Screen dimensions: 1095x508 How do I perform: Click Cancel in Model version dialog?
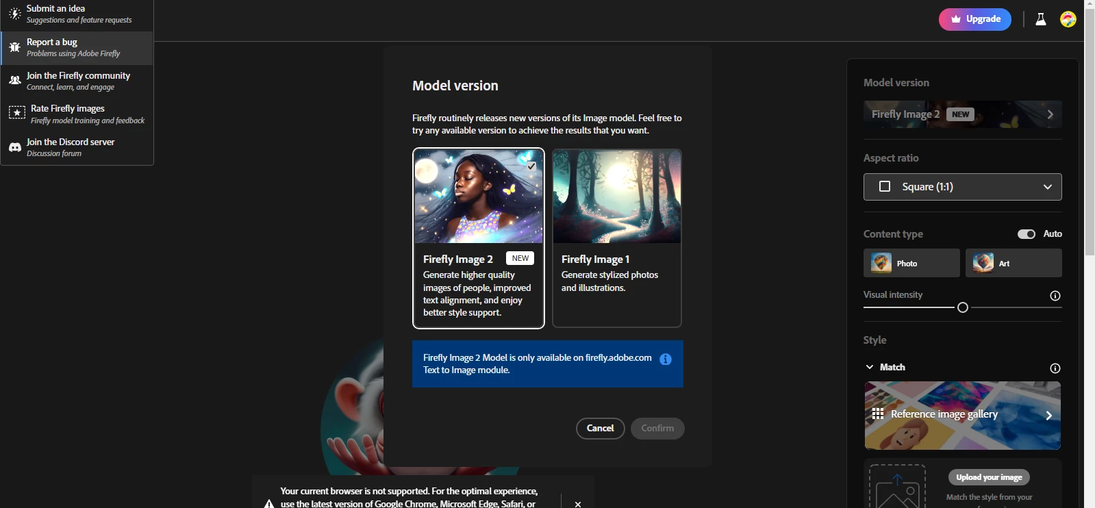[601, 429]
